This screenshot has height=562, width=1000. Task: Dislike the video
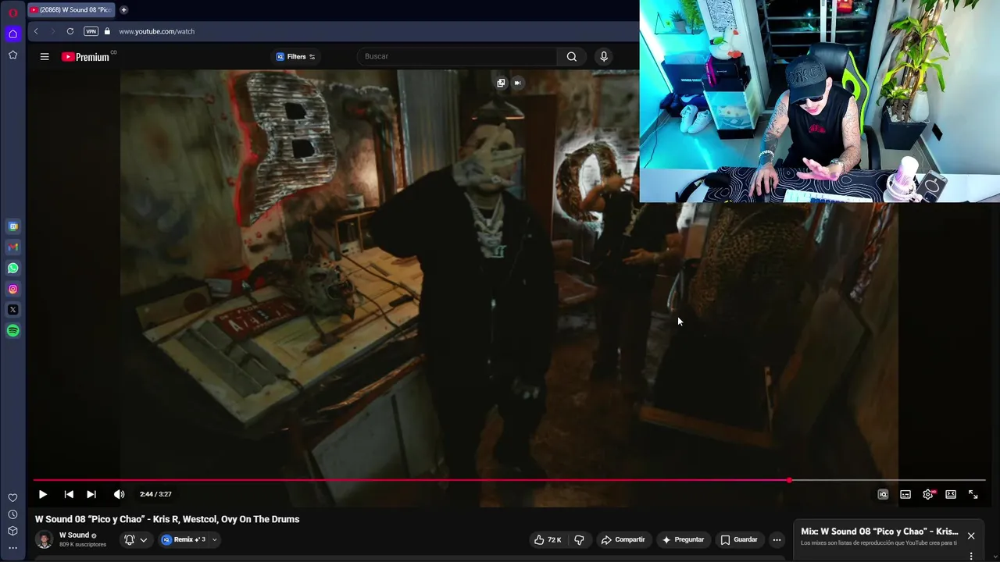coord(579,539)
